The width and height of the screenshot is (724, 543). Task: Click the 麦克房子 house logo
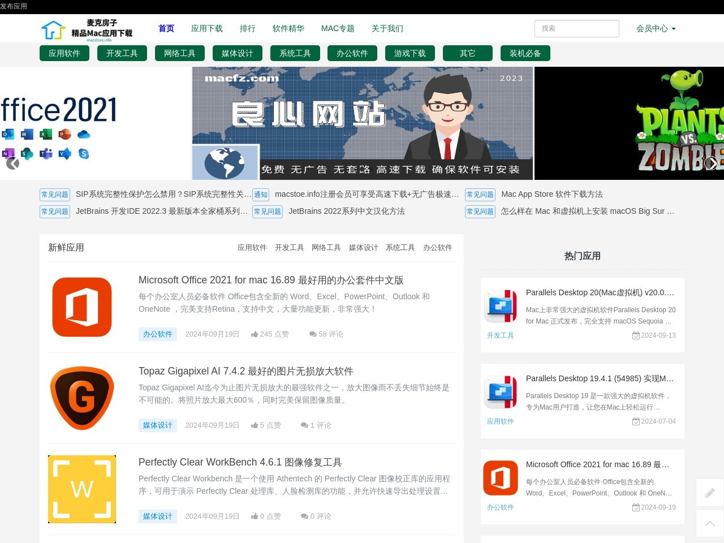point(87,29)
